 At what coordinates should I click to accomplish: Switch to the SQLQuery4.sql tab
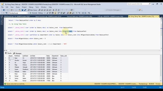click(x=17, y=16)
